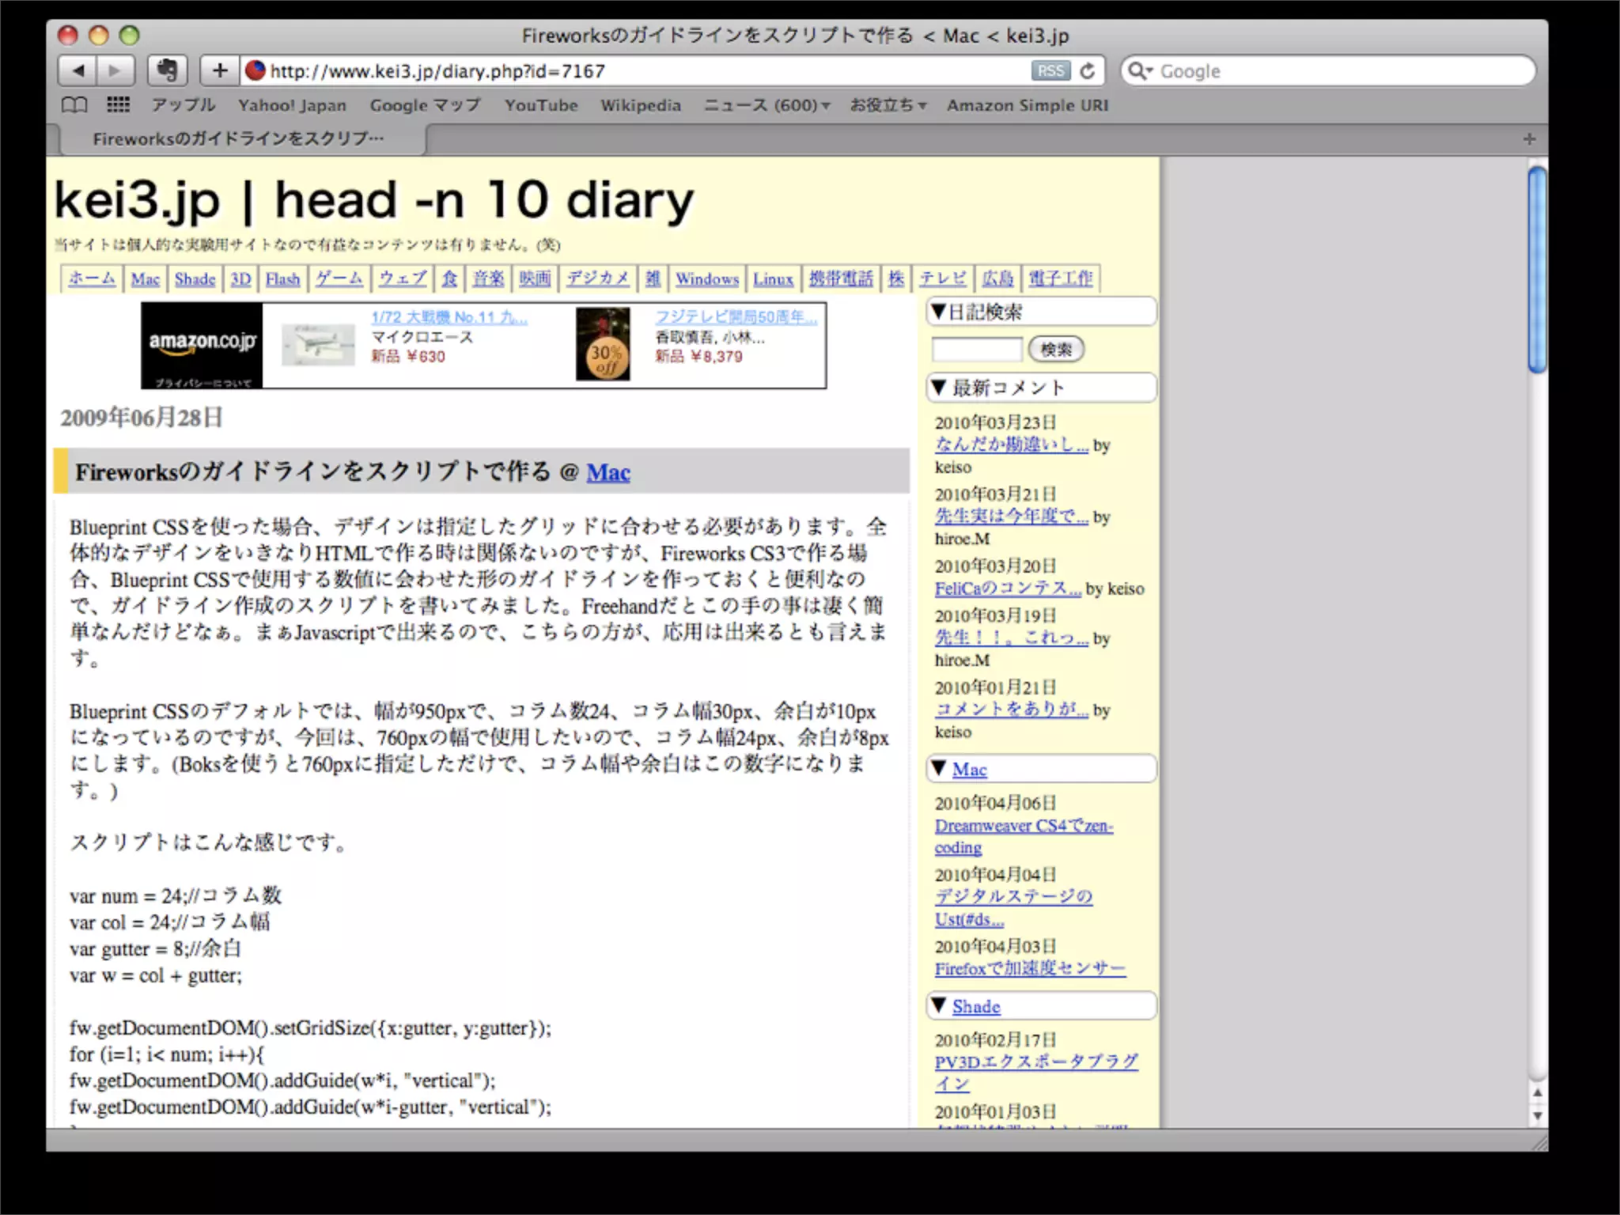Expand the お役立ち bookmarks dropdown
The image size is (1620, 1215).
point(888,105)
